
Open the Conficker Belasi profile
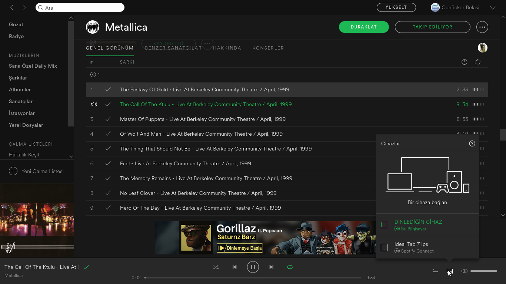click(x=455, y=7)
